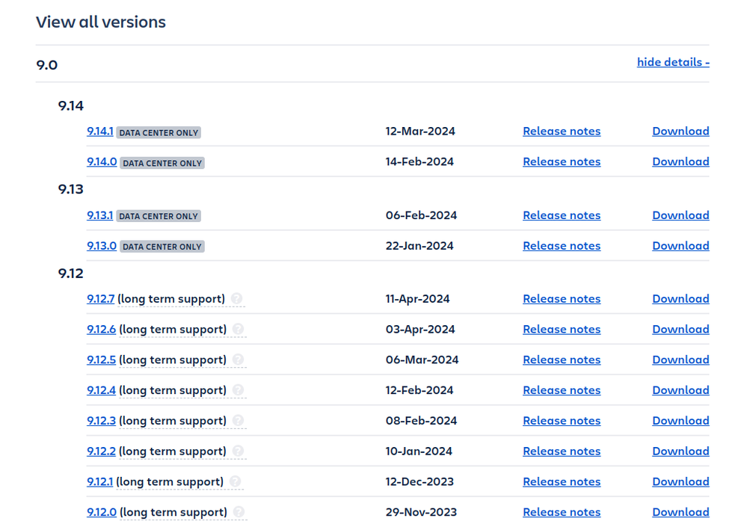Image resolution: width=747 pixels, height=524 pixels.
Task: Collapse the 9.0 section via hide details
Action: (x=672, y=62)
